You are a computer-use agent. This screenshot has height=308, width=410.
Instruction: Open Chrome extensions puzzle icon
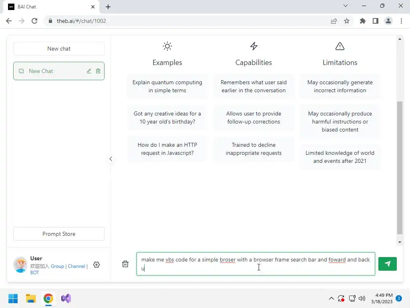pos(363,21)
